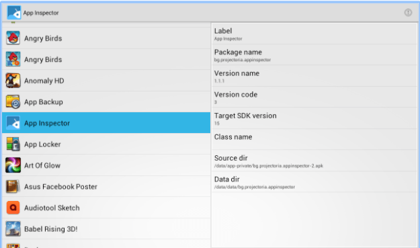420x248 pixels.
Task: Click the orange Audiotool Sketch icon
Action: point(13,208)
